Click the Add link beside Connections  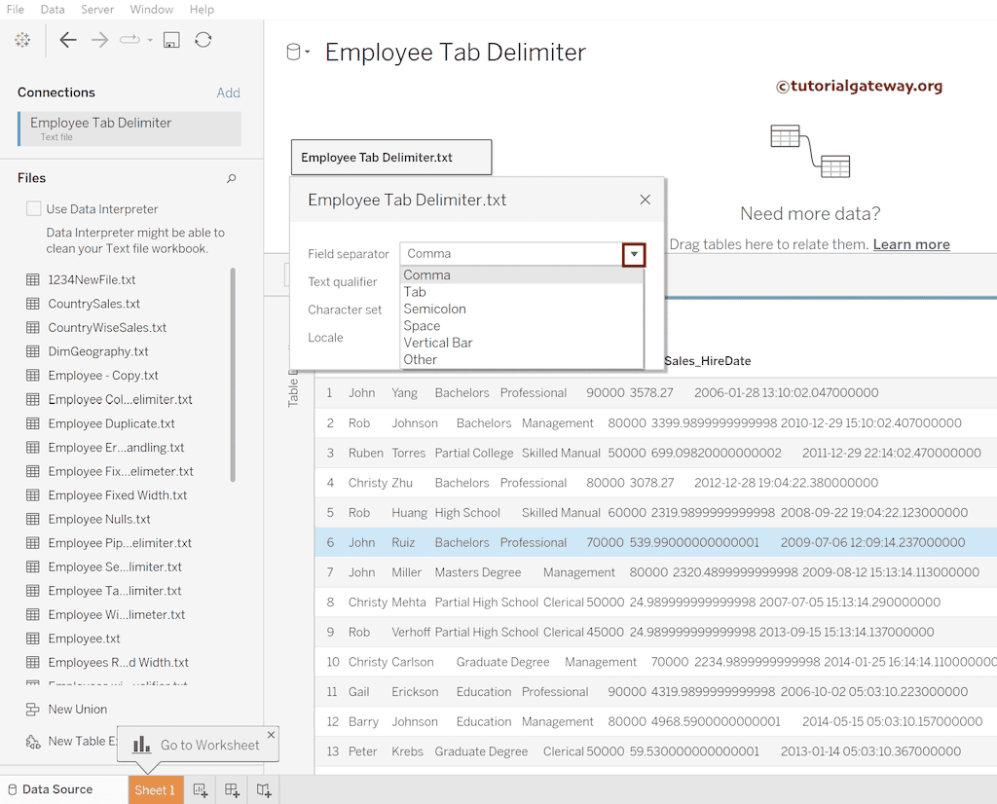(228, 91)
